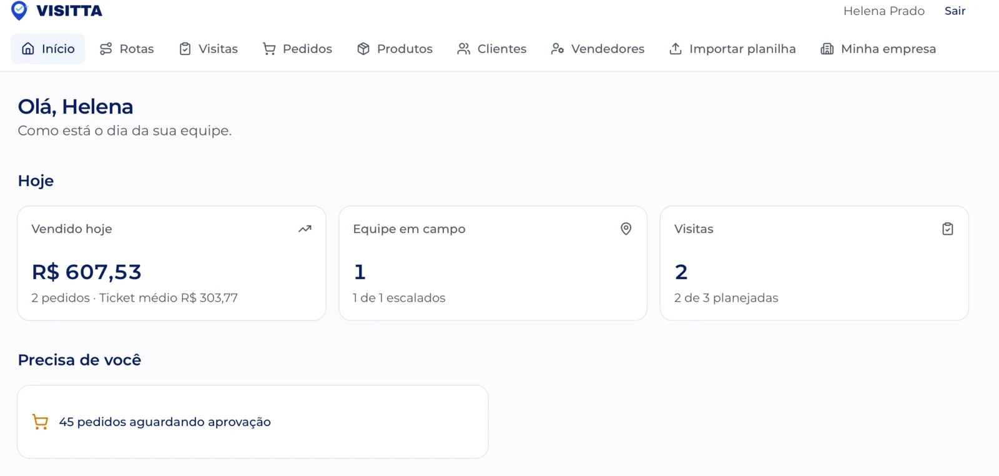Click the clipboard icon beside Visitas tab
The image size is (999, 476).
click(185, 49)
